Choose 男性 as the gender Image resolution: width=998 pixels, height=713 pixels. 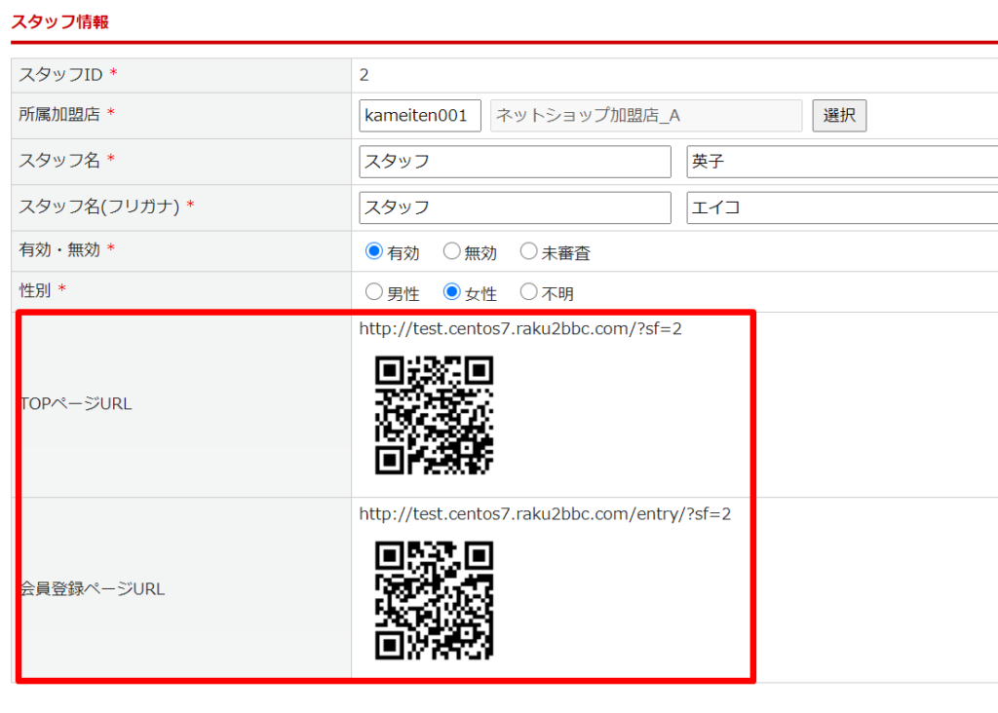coord(374,291)
